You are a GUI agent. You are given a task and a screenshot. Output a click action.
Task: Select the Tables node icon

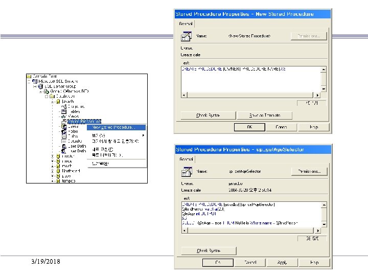coord(64,111)
